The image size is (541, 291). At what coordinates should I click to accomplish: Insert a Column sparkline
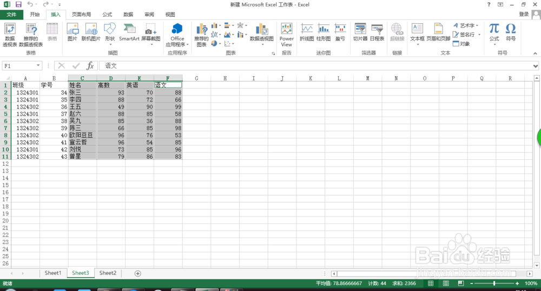tap(324, 32)
